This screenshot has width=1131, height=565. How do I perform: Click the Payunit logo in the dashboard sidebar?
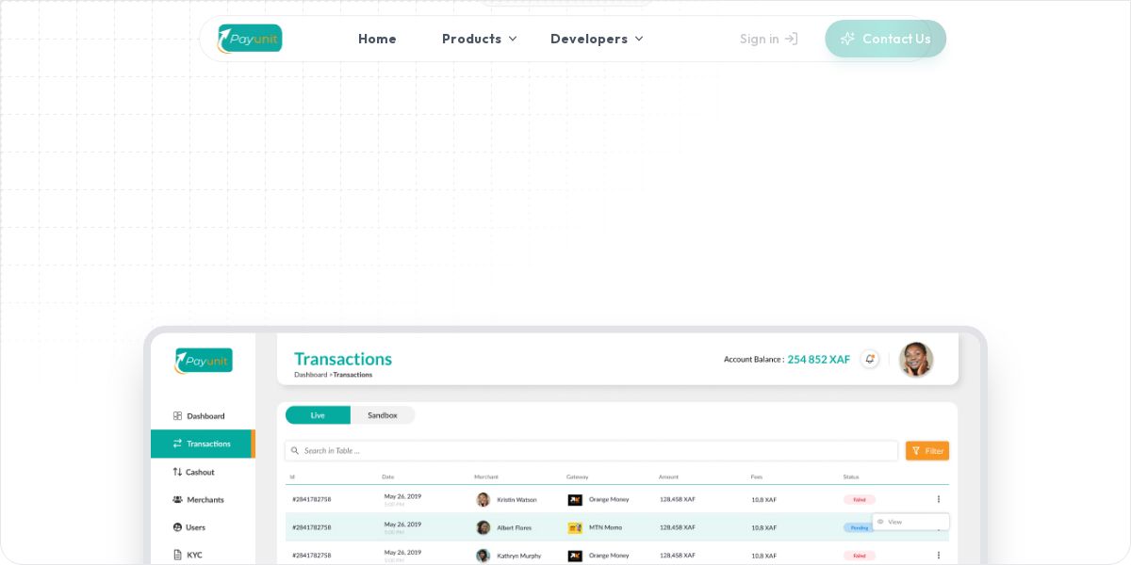click(x=204, y=361)
